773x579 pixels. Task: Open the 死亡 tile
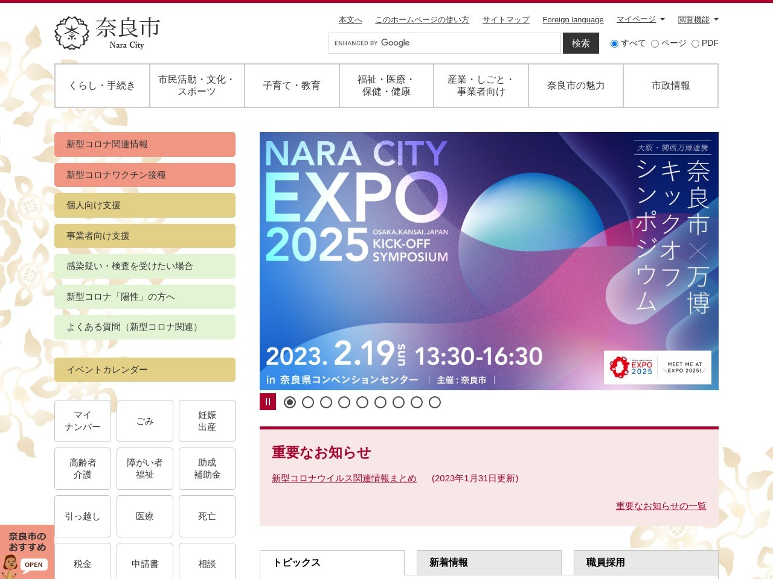click(x=207, y=516)
